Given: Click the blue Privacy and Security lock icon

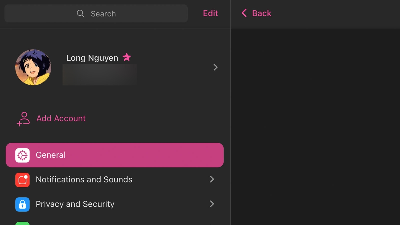Looking at the screenshot, I should tap(22, 204).
